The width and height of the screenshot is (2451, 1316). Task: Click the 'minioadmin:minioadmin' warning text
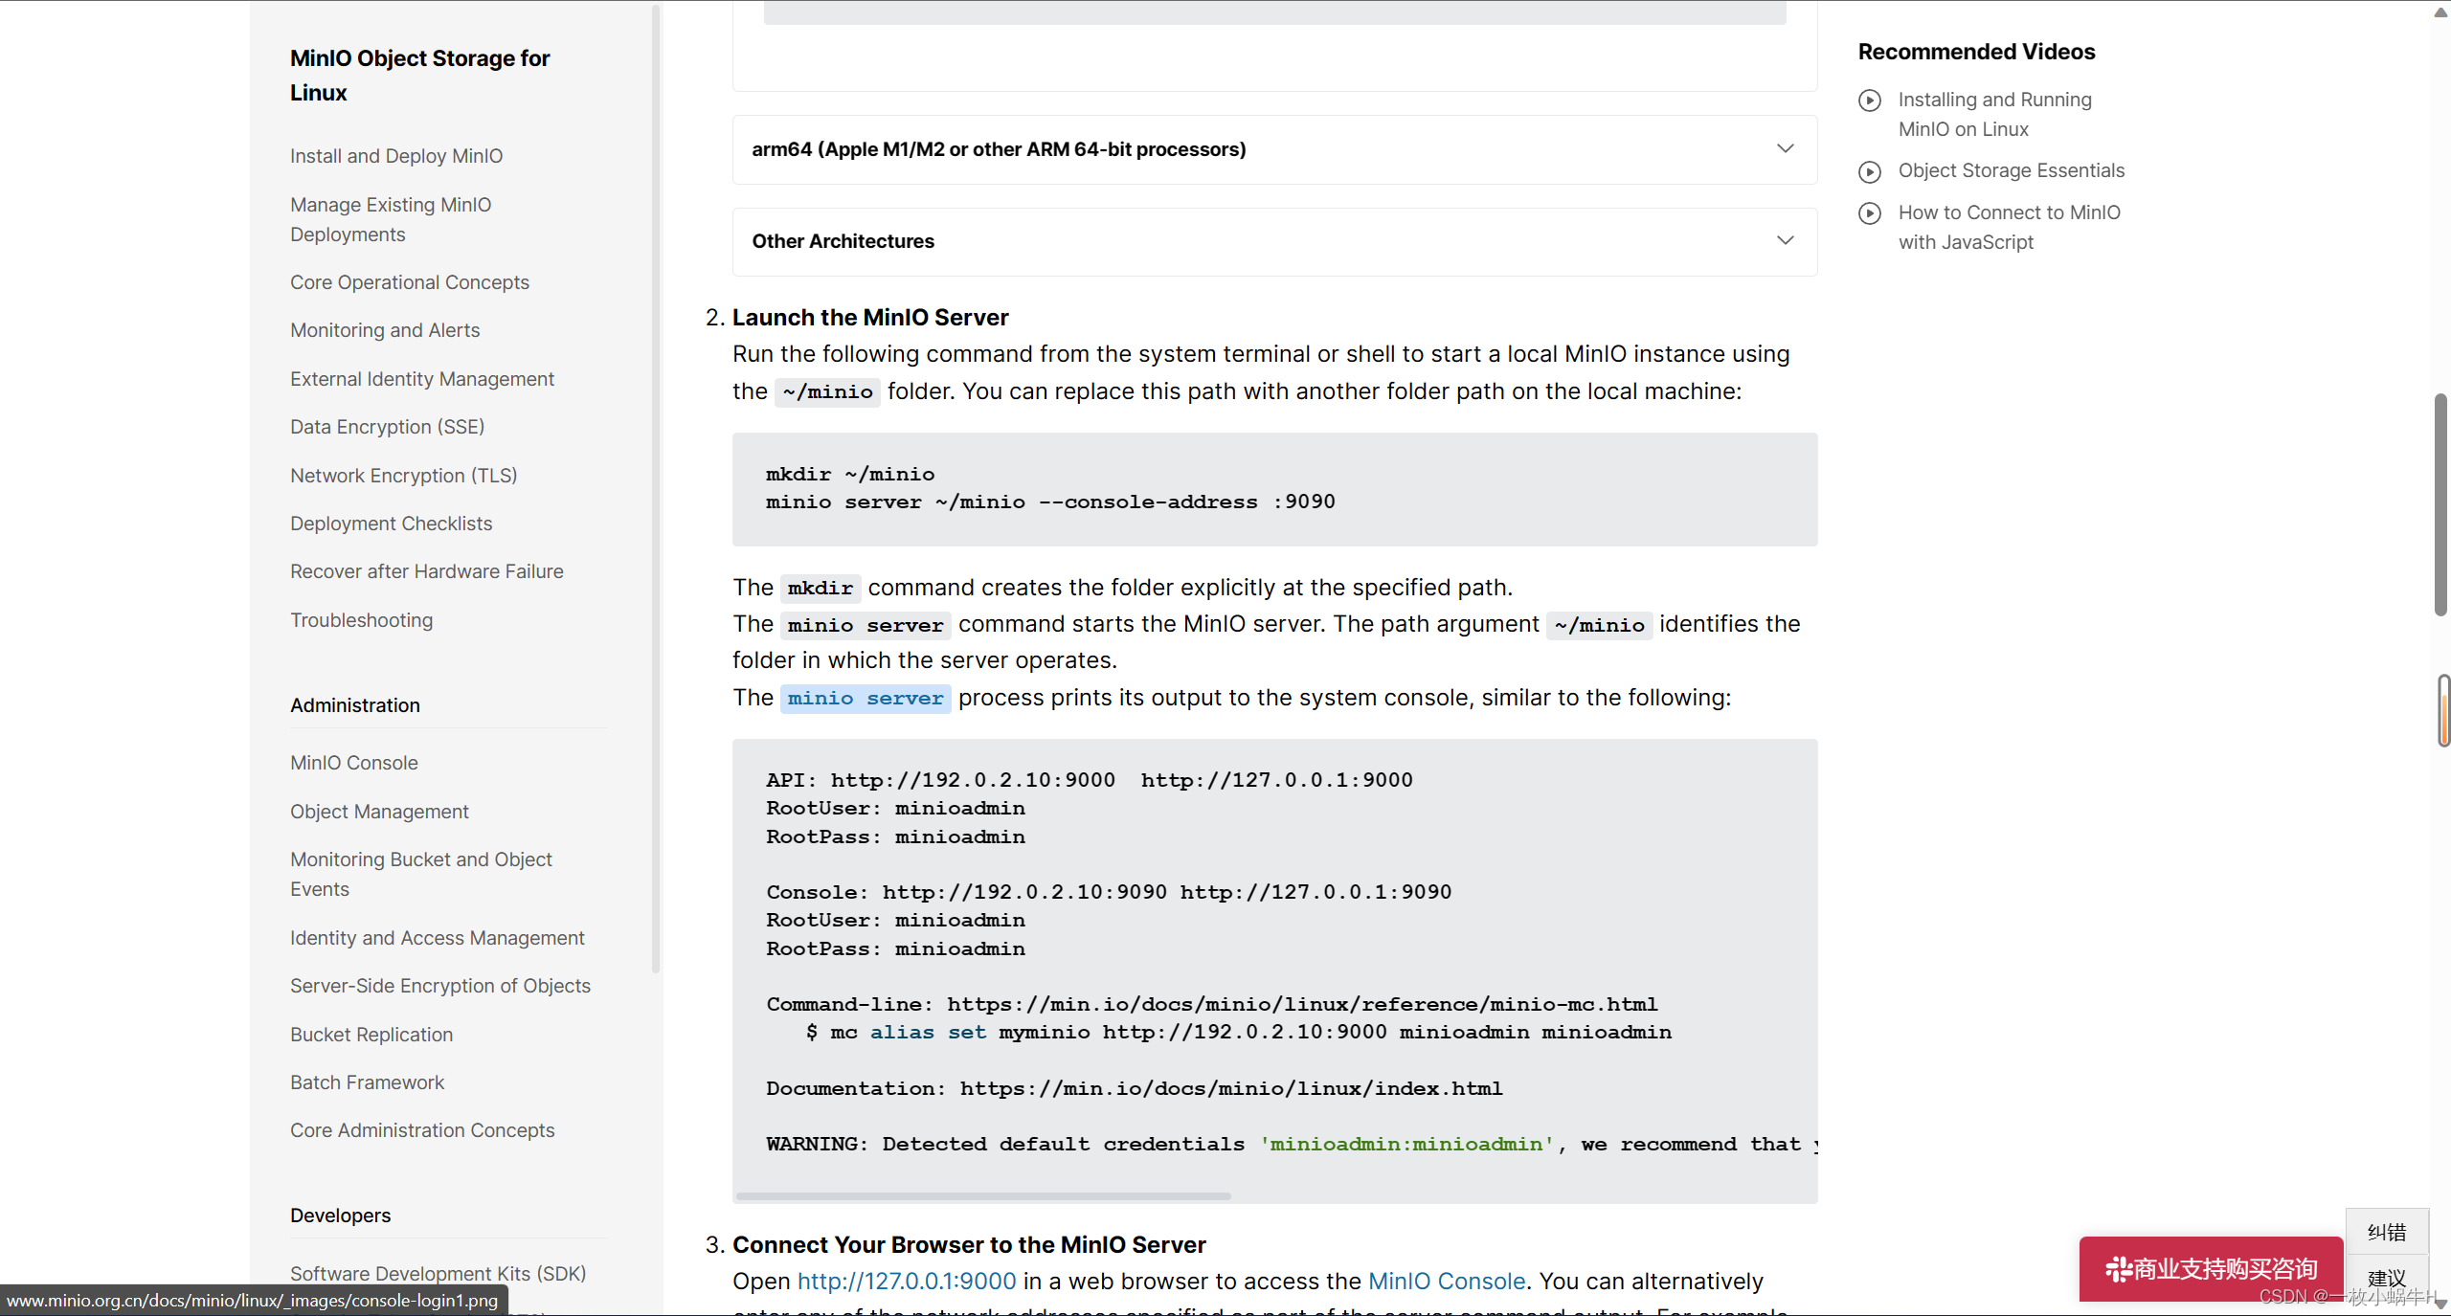1406,1145
